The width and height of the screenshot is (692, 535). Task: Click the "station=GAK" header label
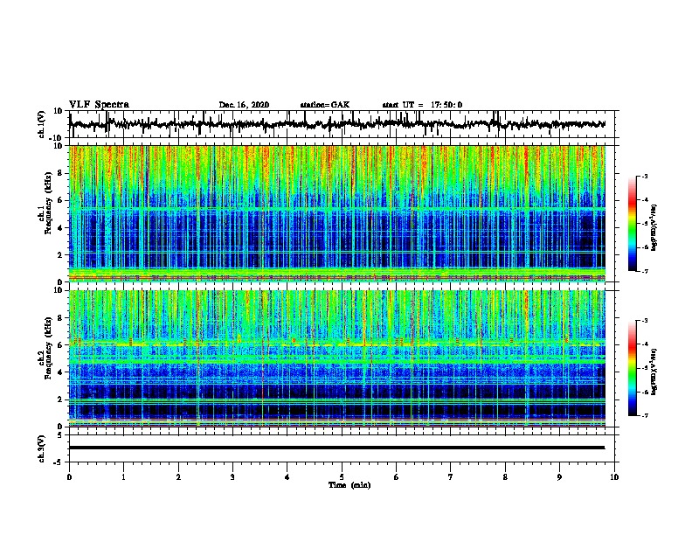pyautogui.click(x=325, y=105)
